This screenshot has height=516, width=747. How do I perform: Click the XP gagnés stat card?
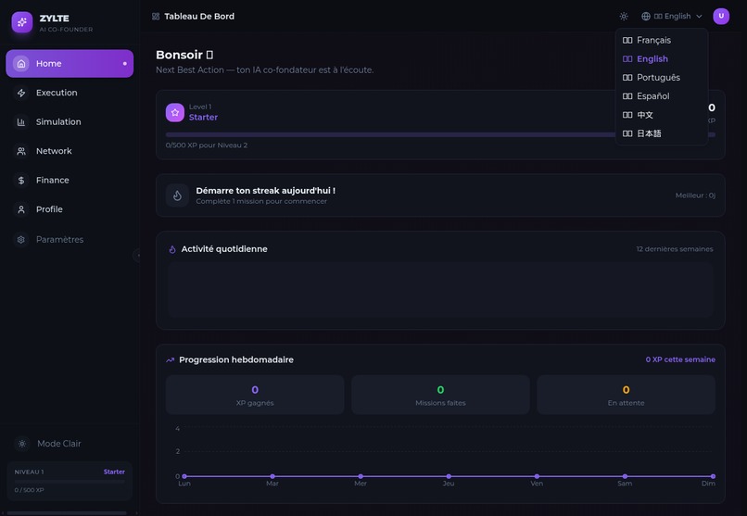click(255, 395)
